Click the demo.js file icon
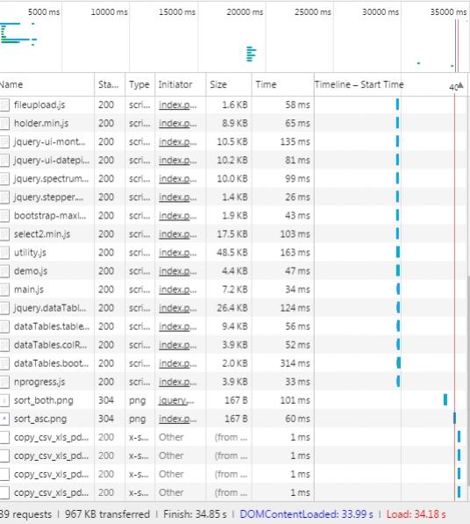This screenshot has height=524, width=470. point(4,271)
